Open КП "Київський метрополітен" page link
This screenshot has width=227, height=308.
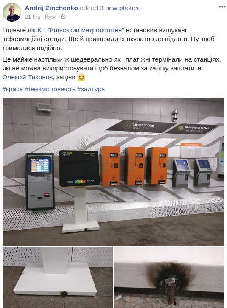[81, 30]
